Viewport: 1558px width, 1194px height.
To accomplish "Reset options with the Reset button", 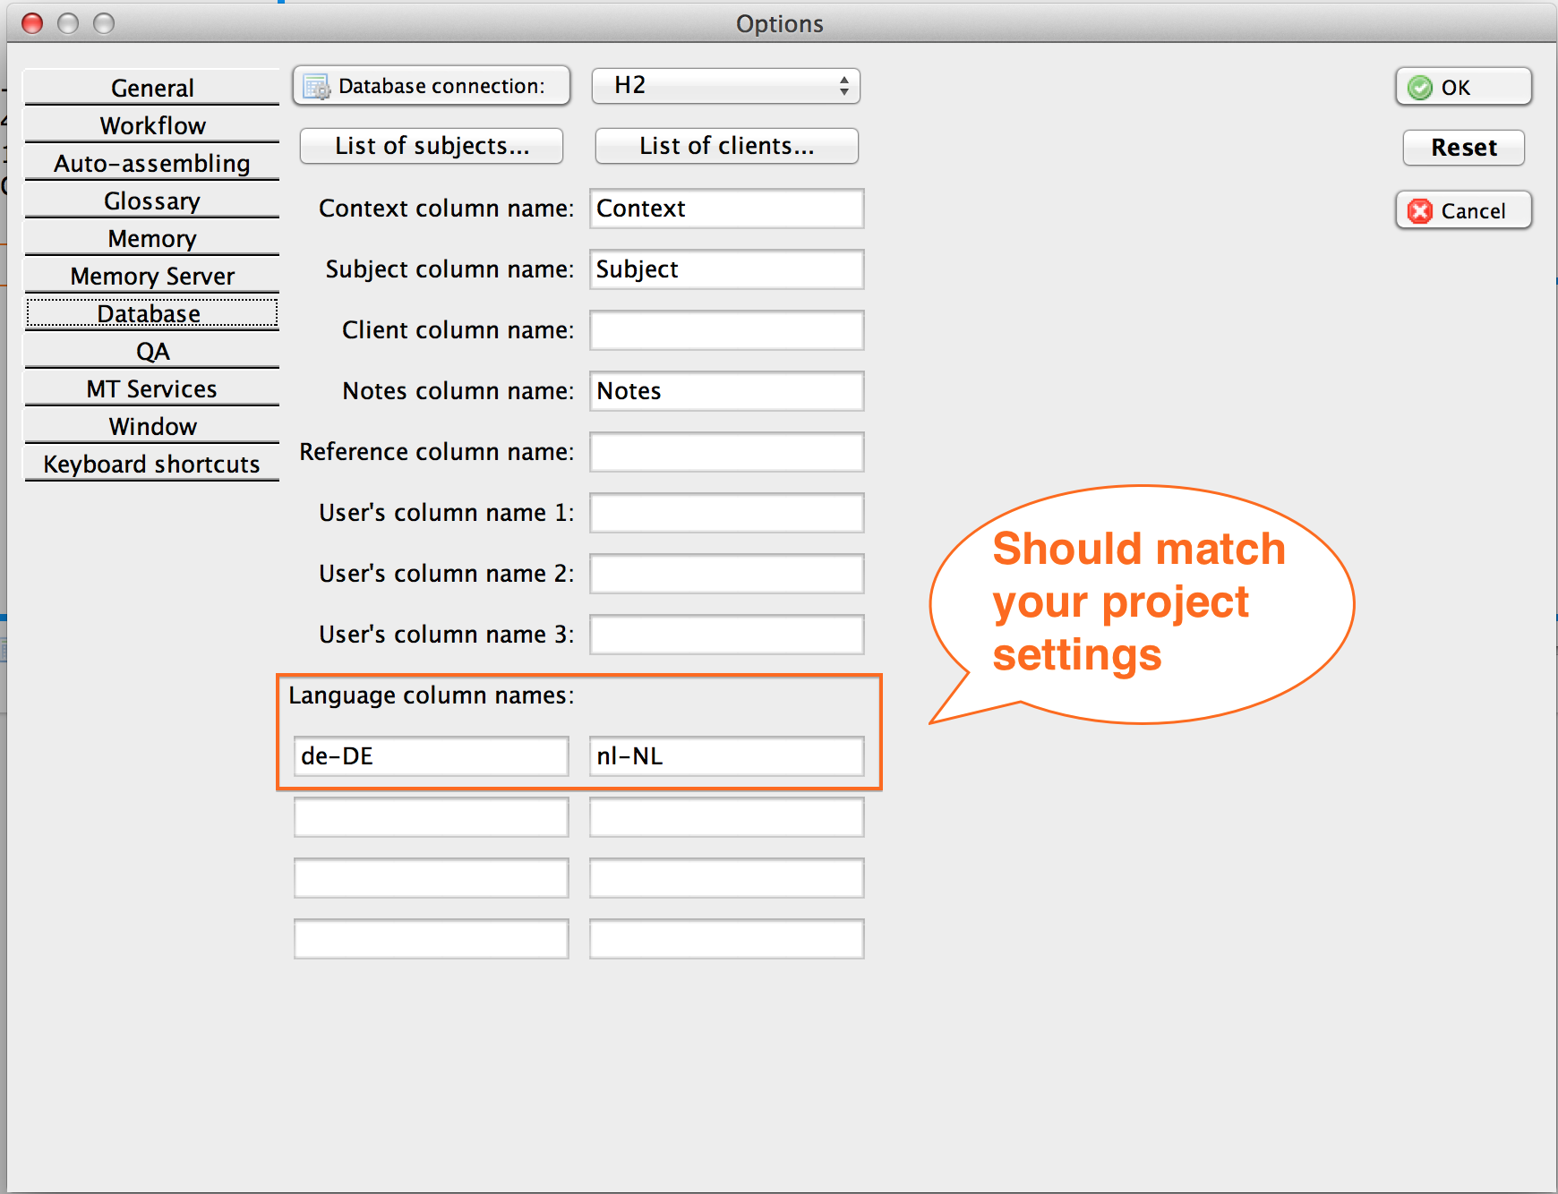I will [x=1463, y=148].
